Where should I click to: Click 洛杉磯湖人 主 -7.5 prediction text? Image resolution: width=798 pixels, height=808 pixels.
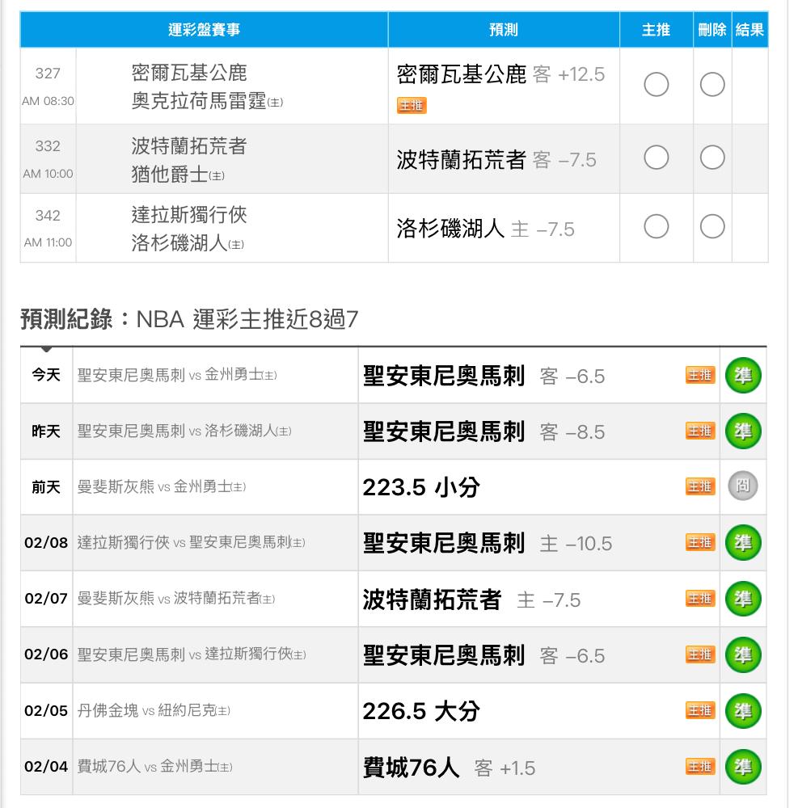(x=485, y=229)
